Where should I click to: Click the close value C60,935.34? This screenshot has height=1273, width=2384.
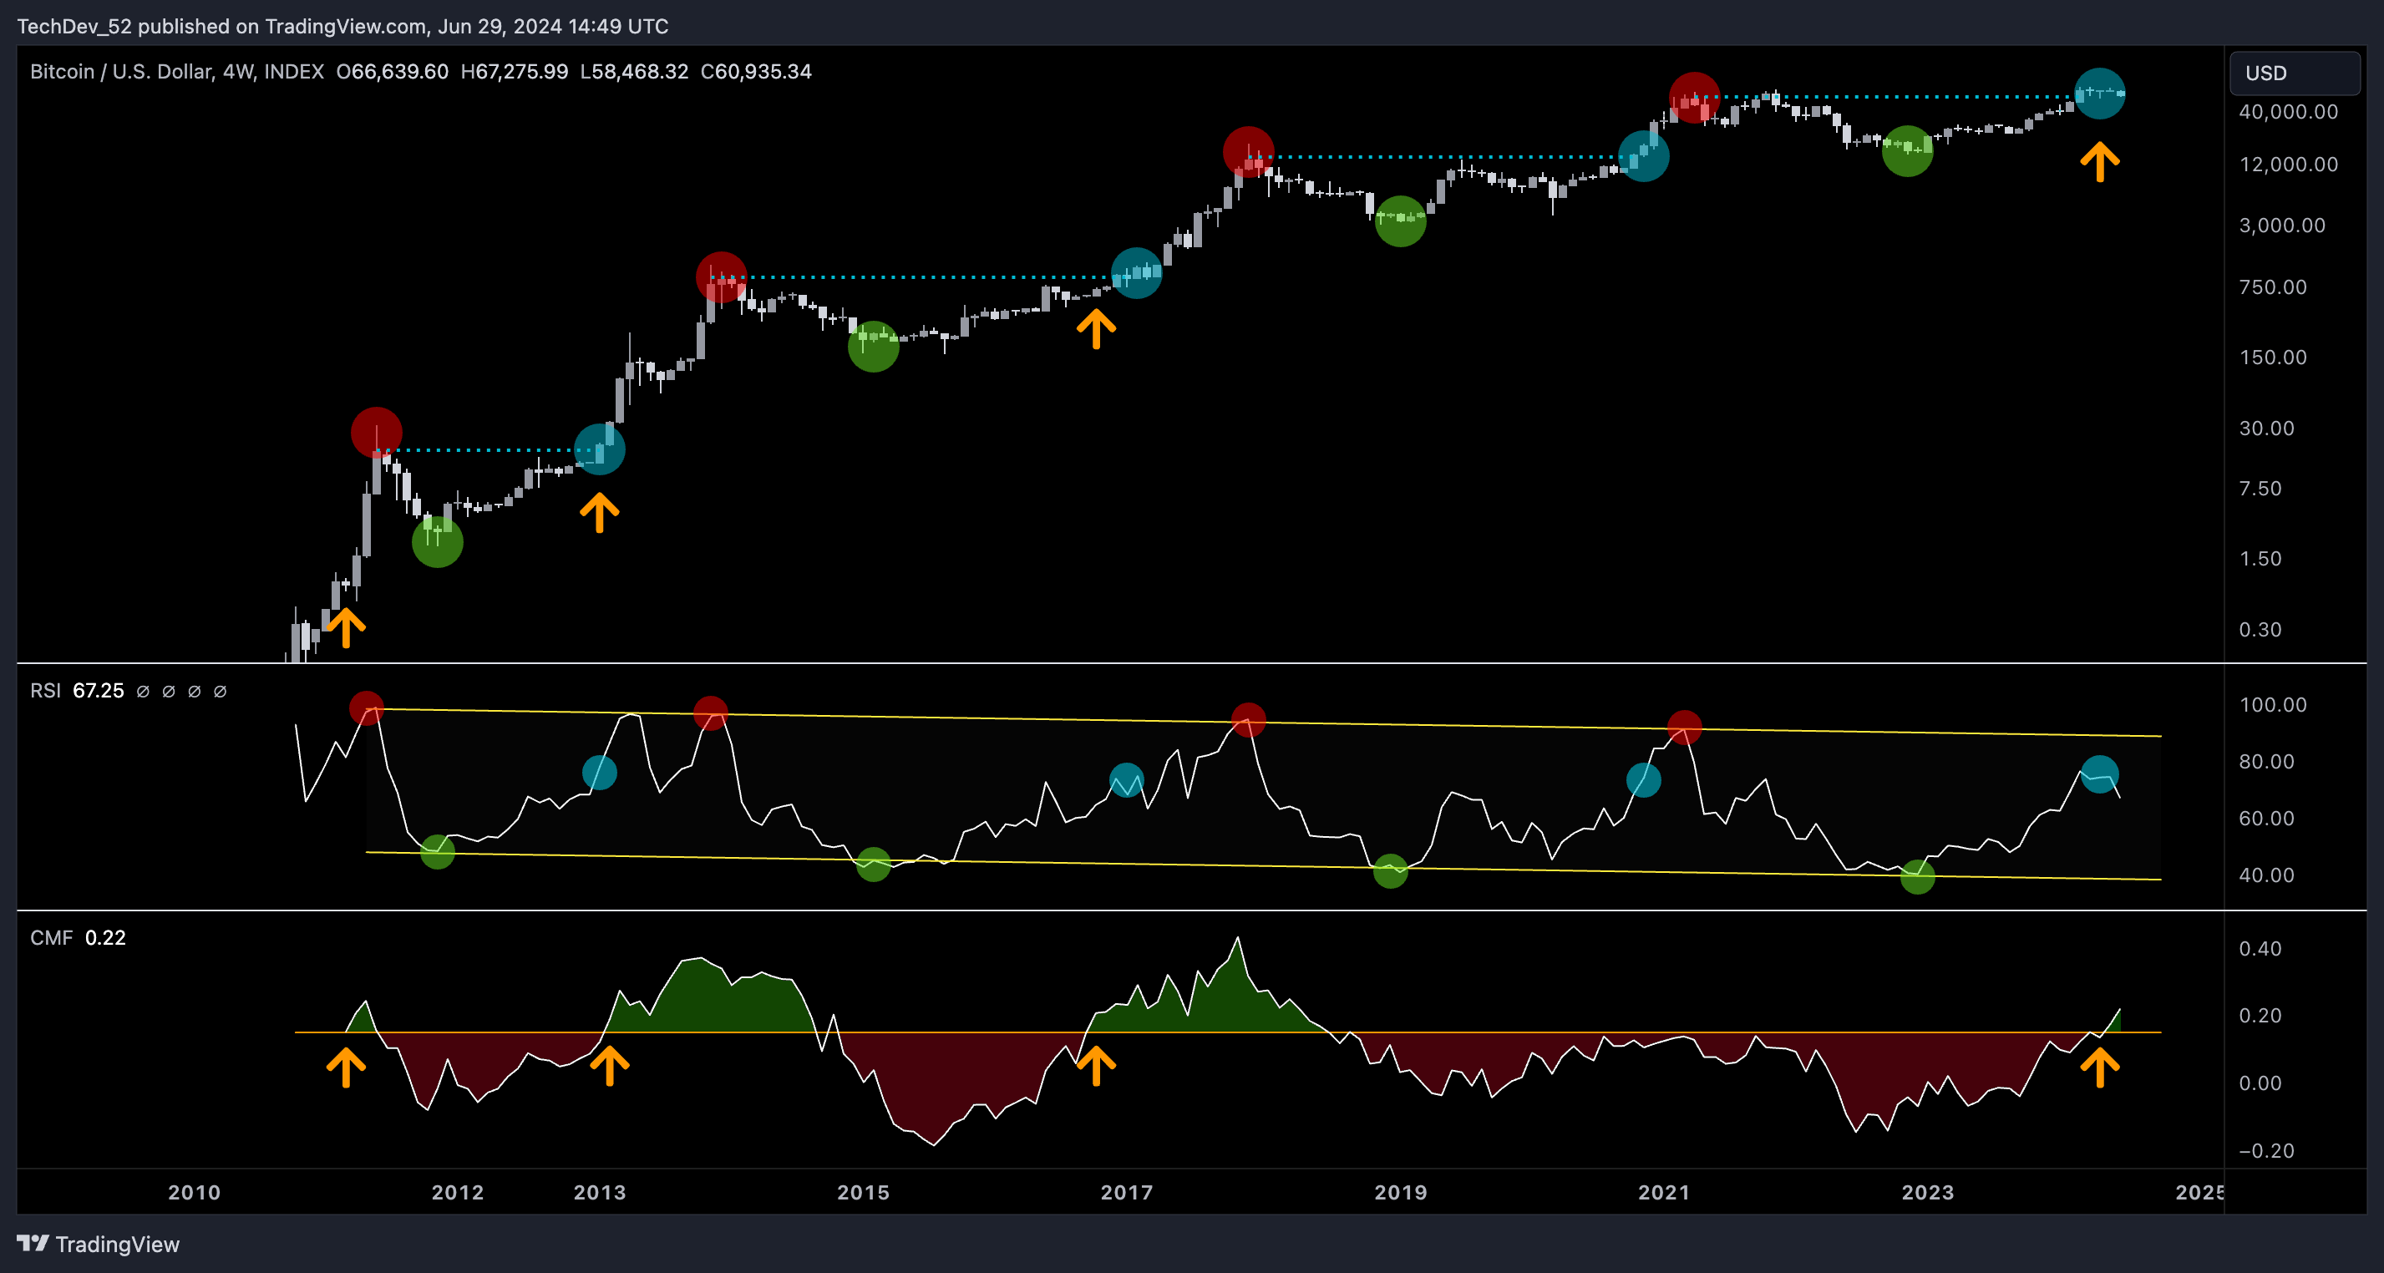[x=756, y=71]
